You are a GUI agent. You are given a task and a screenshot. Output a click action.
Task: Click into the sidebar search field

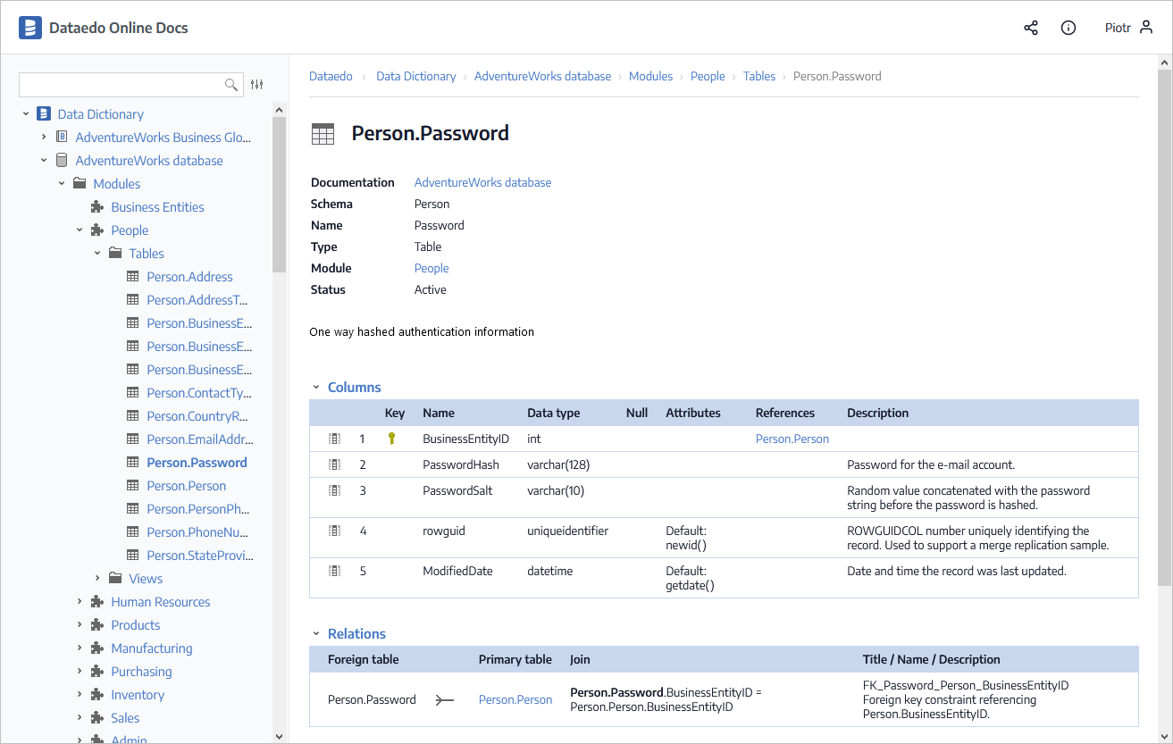[121, 85]
